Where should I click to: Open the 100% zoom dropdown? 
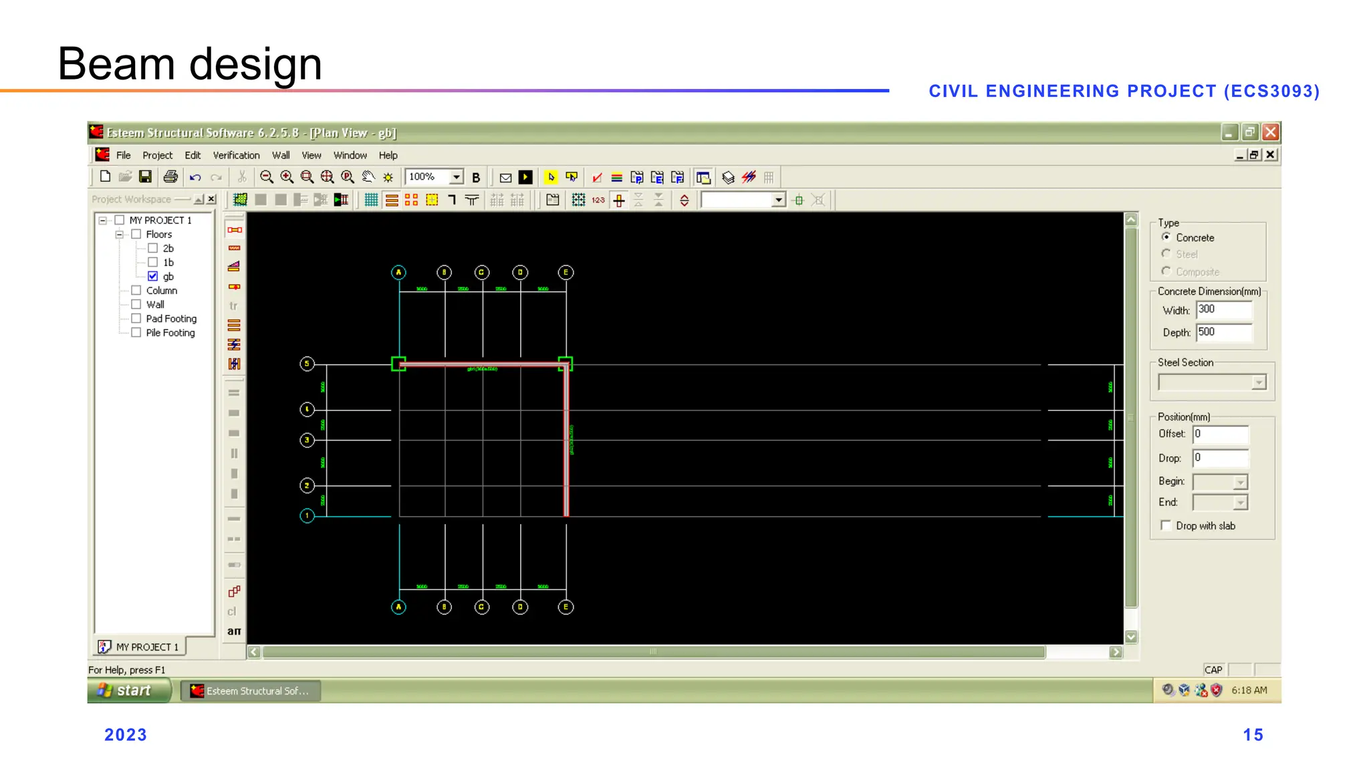coord(457,177)
